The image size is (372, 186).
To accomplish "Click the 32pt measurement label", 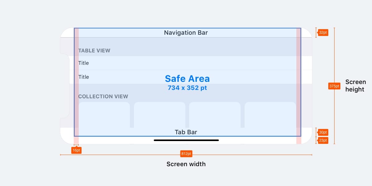I will 323,33.
